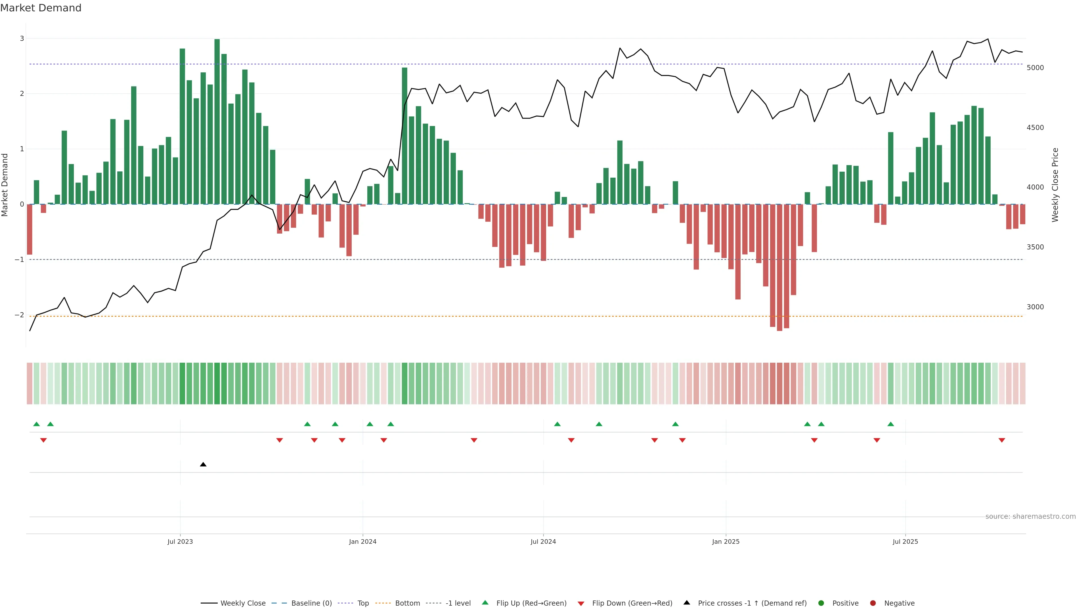Click the Jul 2025 x-axis label
This screenshot has height=613, width=1090.
(905, 541)
